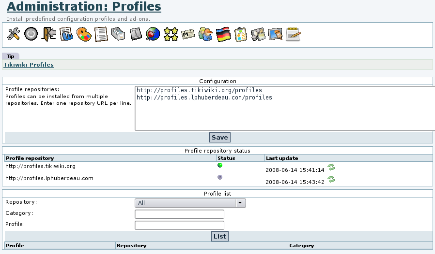Image resolution: width=435 pixels, height=254 pixels.
Task: Click the Category input field
Action: pos(179,214)
